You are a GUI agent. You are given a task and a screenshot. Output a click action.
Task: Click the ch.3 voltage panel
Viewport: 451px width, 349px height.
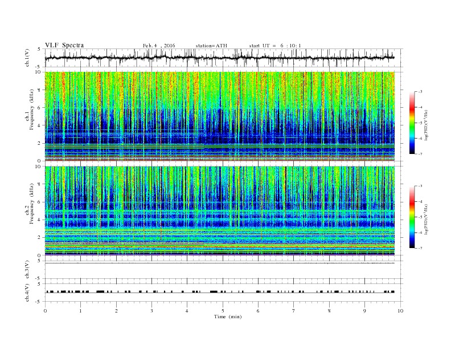click(x=224, y=270)
